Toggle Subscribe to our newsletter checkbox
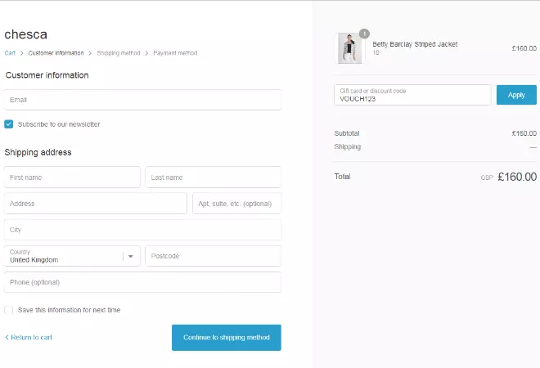 (9, 124)
